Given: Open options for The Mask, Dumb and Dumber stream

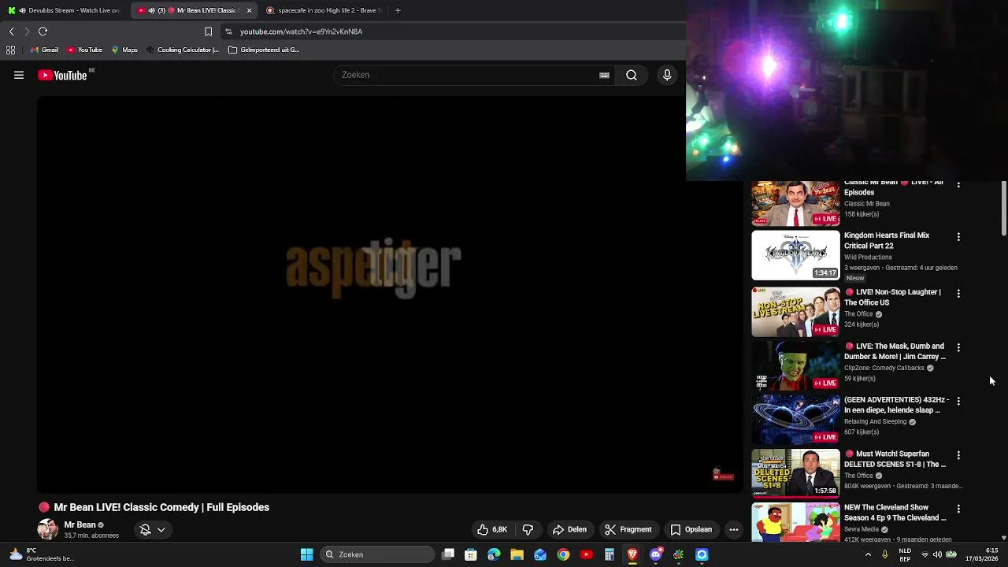Looking at the screenshot, I should (x=958, y=347).
